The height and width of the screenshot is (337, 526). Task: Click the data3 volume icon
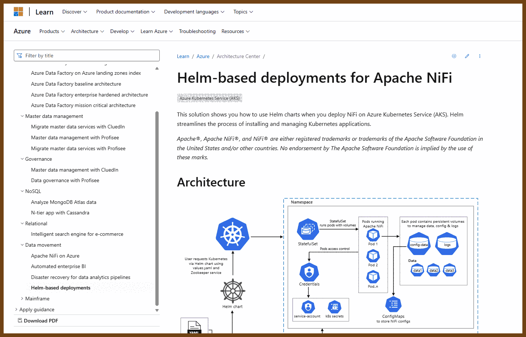pyautogui.click(x=449, y=270)
